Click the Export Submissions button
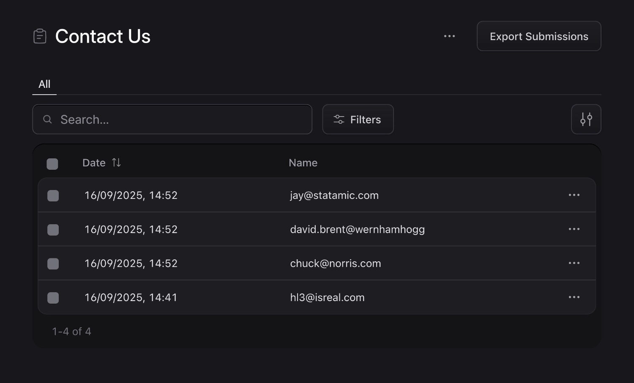This screenshot has width=634, height=383. (x=539, y=36)
